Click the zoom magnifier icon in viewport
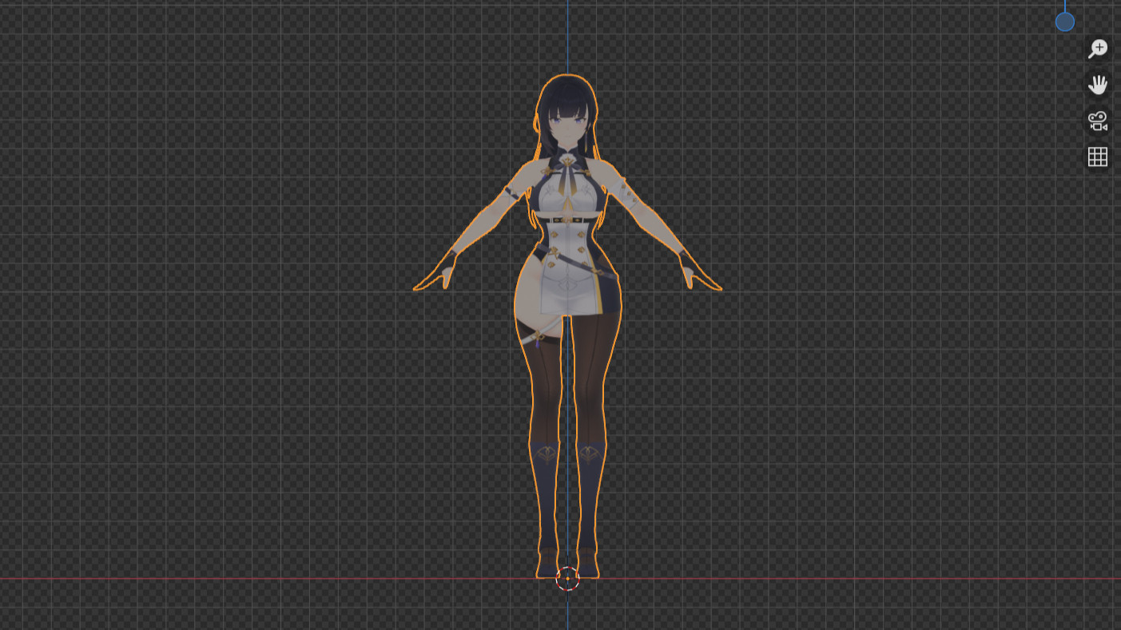The width and height of the screenshot is (1121, 630). pos(1098,49)
